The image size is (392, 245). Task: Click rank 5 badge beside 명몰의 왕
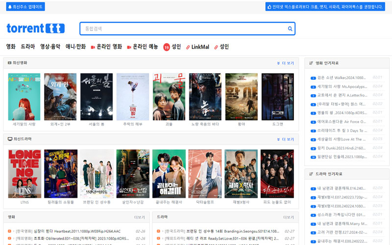pyautogui.click(x=313, y=113)
